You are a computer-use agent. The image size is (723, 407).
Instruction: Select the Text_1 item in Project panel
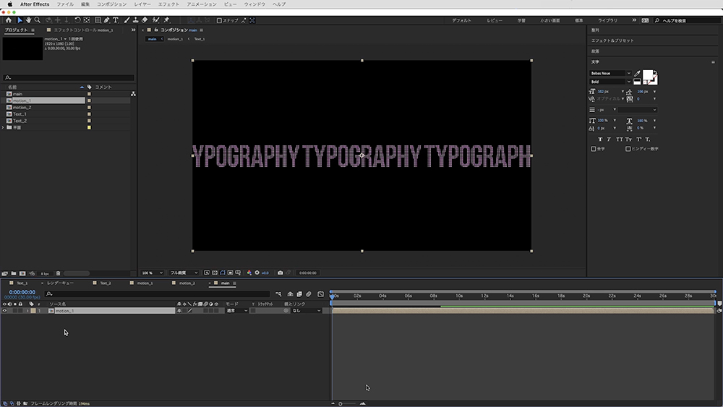point(20,114)
